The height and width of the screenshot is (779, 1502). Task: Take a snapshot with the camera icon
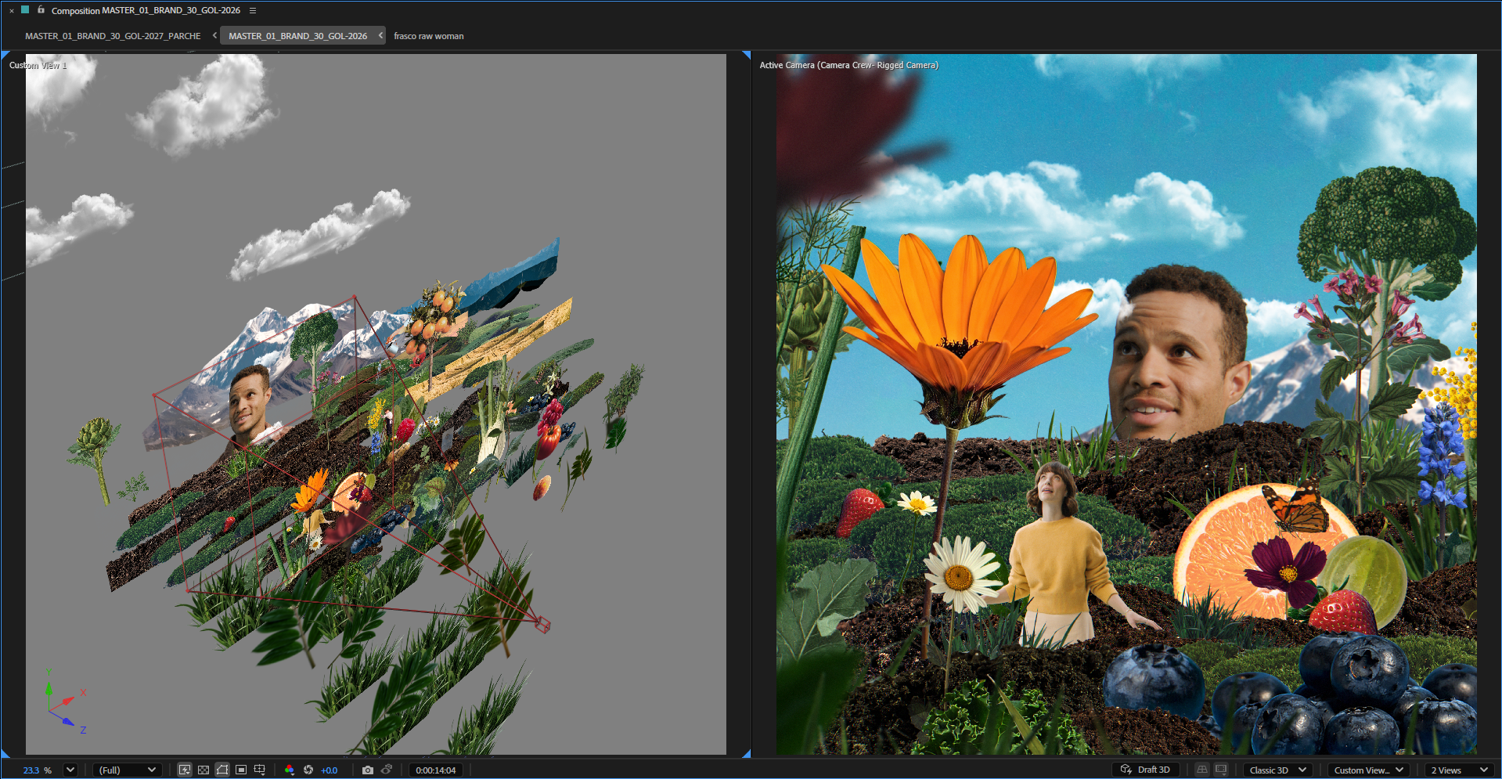pyautogui.click(x=368, y=770)
